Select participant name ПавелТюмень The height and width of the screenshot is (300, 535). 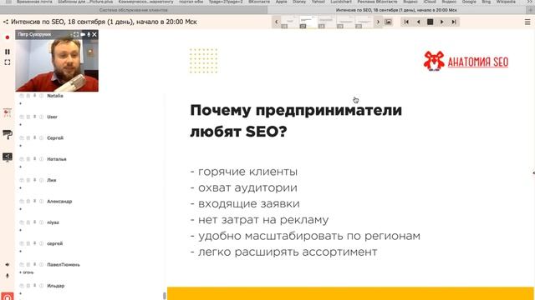[x=64, y=265]
